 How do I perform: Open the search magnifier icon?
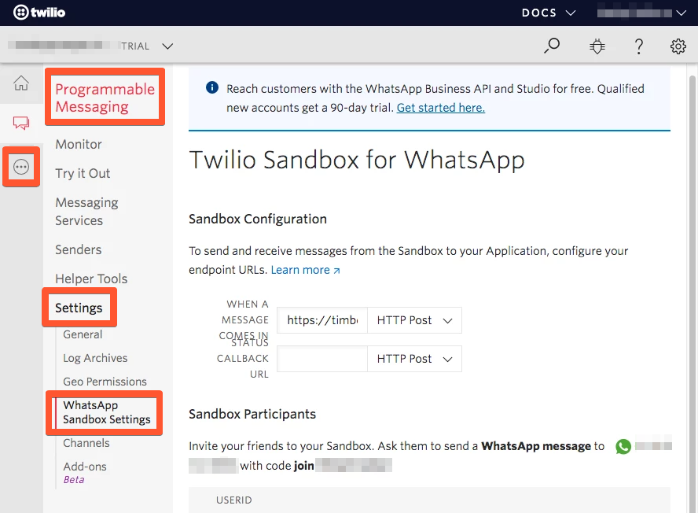click(552, 46)
